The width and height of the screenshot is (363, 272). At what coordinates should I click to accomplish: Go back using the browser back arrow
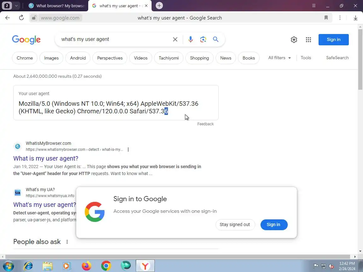click(8, 18)
